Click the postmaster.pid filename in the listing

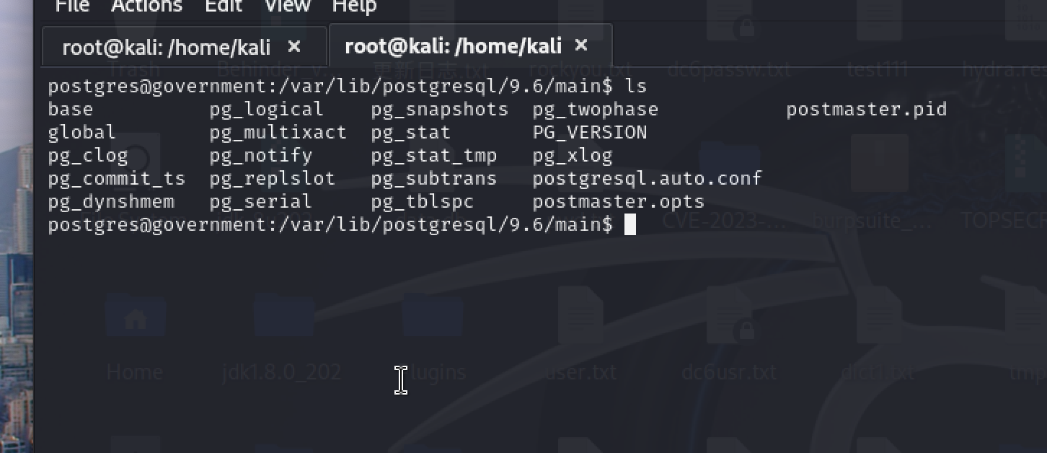tap(866, 110)
